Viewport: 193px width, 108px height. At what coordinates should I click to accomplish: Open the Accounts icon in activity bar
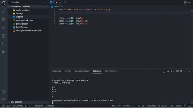(x=4, y=91)
